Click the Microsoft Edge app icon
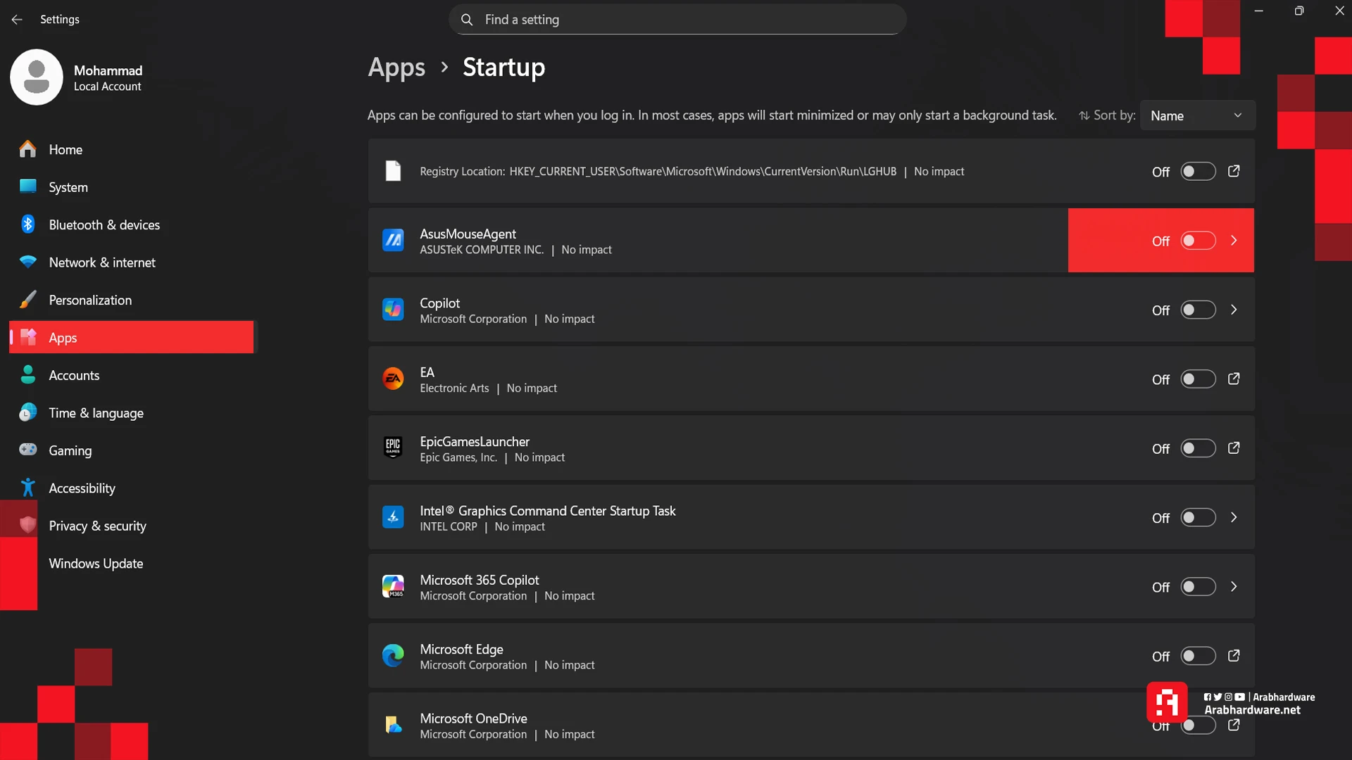1352x760 pixels. pos(393,656)
